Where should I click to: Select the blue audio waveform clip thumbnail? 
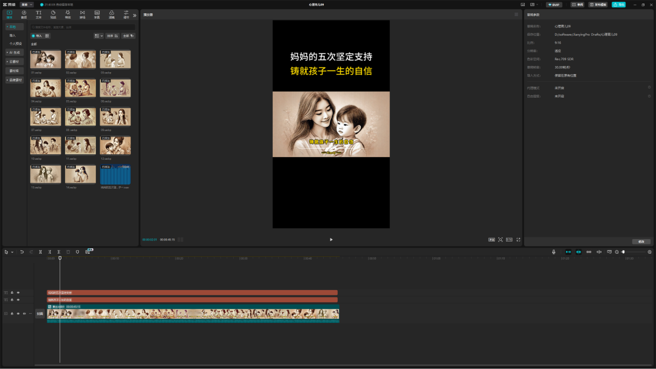(x=115, y=174)
